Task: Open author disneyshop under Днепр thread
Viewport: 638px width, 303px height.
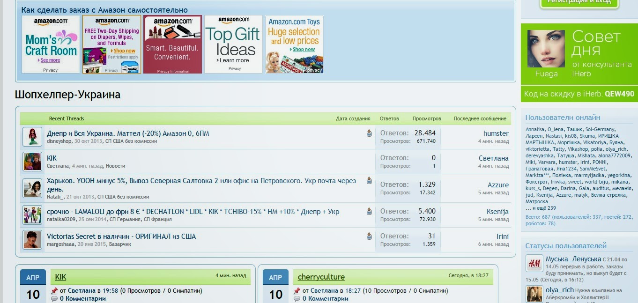Action: coord(59,141)
